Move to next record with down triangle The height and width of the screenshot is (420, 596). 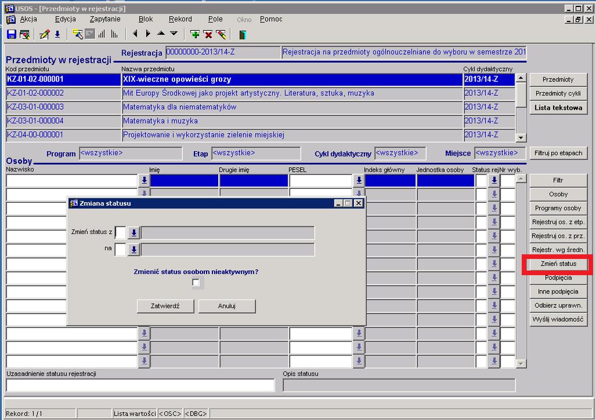pyautogui.click(x=173, y=33)
